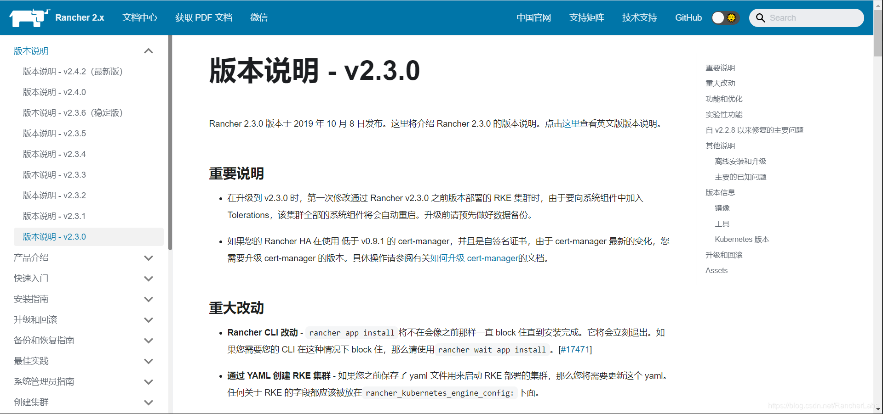The width and height of the screenshot is (883, 414).
Task: Select 版本说明 - v2.3.3 in sidebar
Action: 89,175
